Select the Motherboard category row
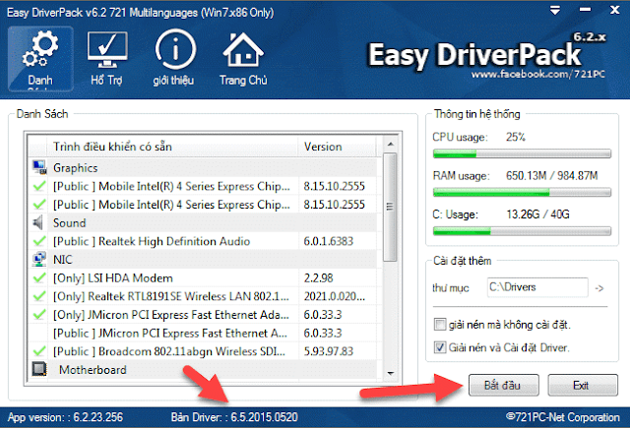The height and width of the screenshot is (428, 630). point(204,369)
